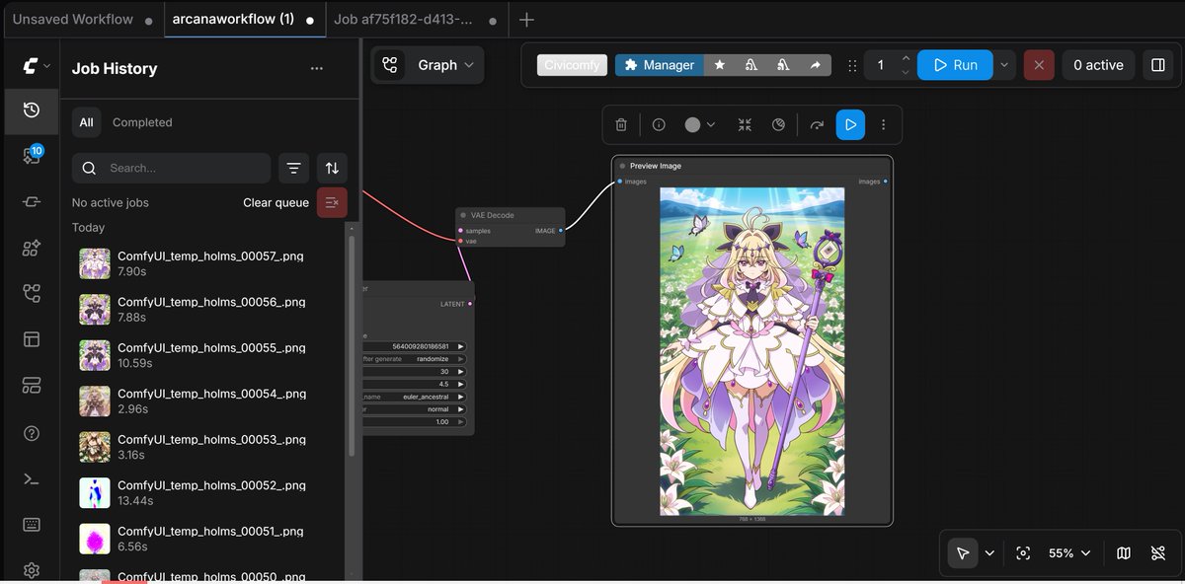Open the Manager button
This screenshot has height=584, width=1185.
coord(659,65)
